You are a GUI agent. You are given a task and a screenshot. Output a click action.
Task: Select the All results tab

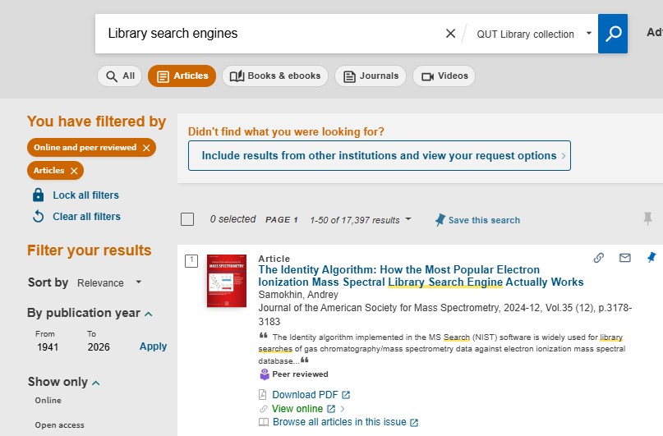click(x=120, y=76)
